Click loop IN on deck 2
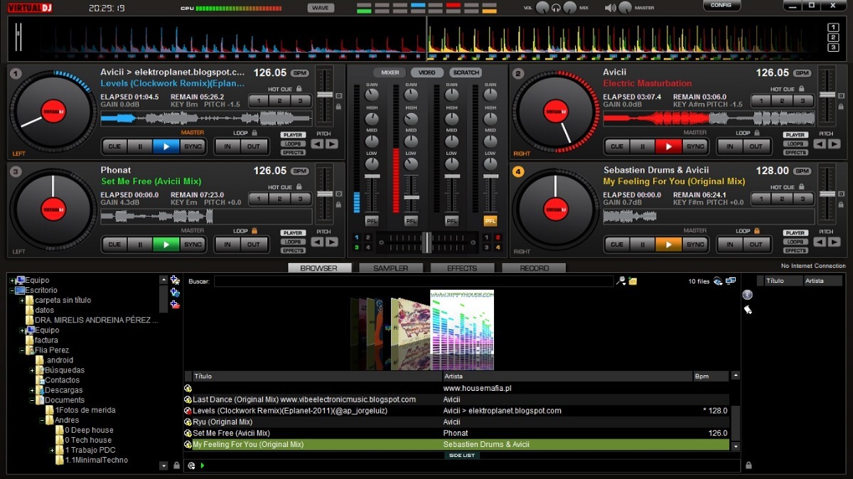 click(730, 146)
